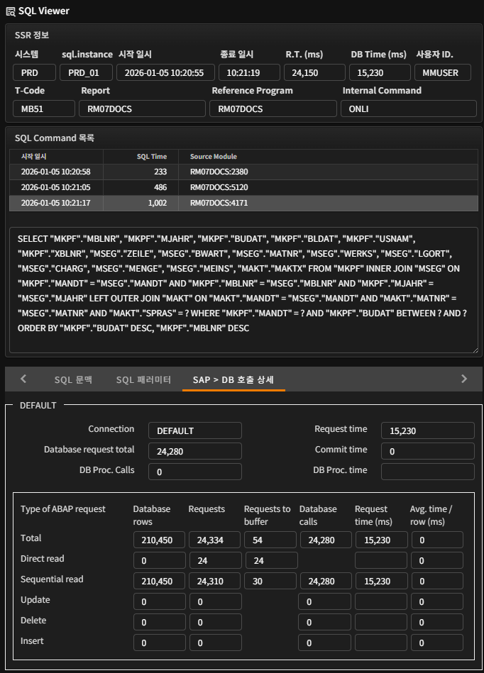
Task: Click the DB Proc. Calls field
Action: pyautogui.click(x=195, y=472)
